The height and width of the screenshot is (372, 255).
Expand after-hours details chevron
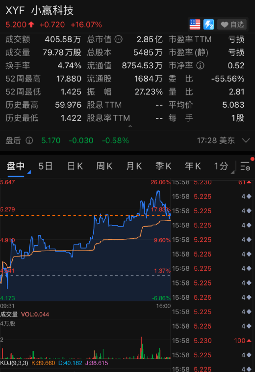tap(246, 141)
